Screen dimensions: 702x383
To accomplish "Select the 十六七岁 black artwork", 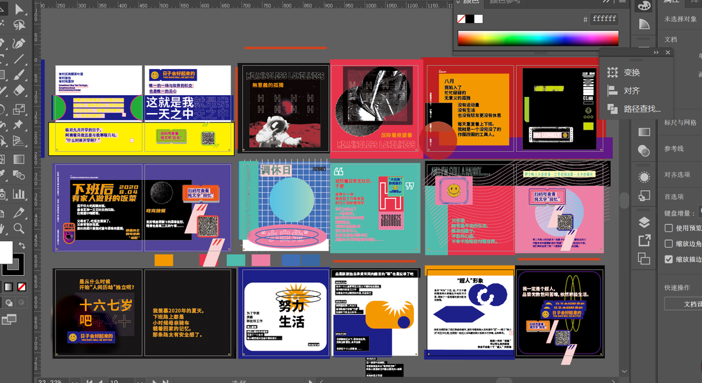I will [98, 312].
